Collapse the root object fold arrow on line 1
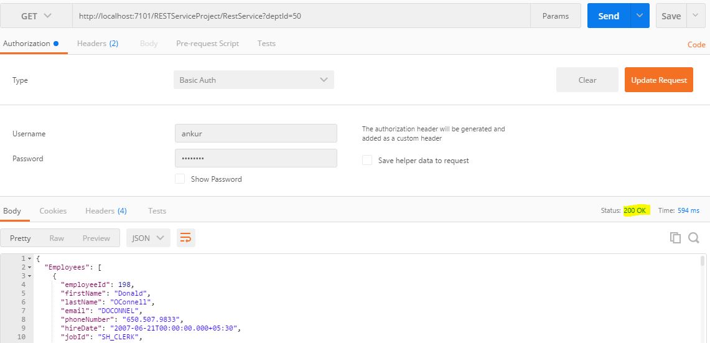This screenshot has width=710, height=343. tap(30, 258)
